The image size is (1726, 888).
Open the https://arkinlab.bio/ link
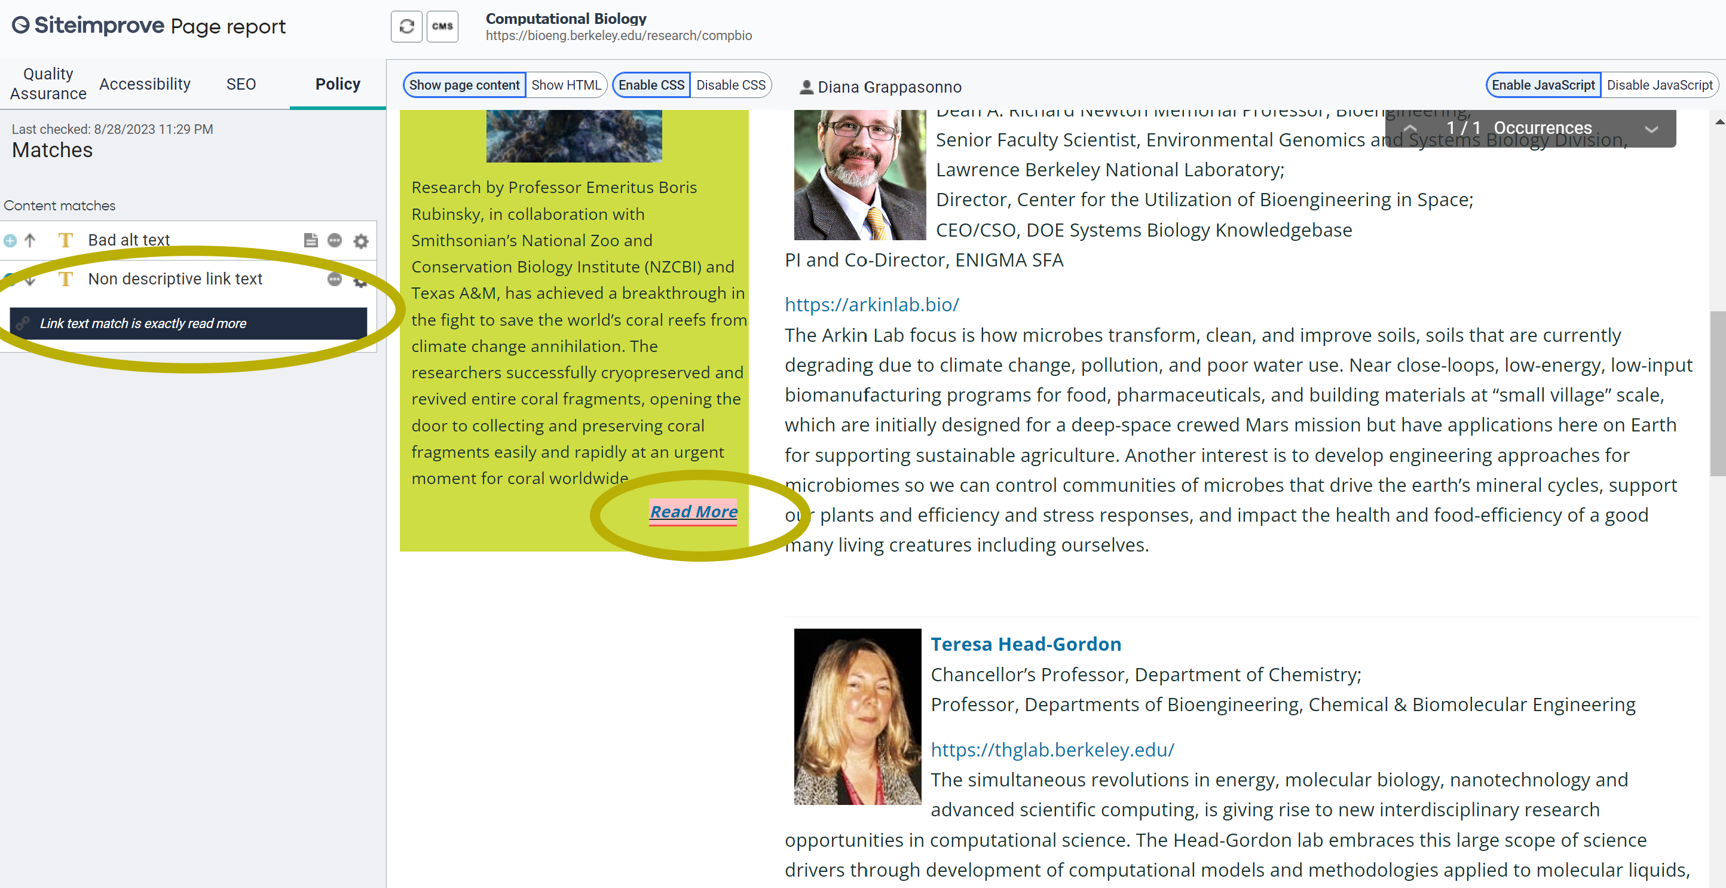point(871,304)
